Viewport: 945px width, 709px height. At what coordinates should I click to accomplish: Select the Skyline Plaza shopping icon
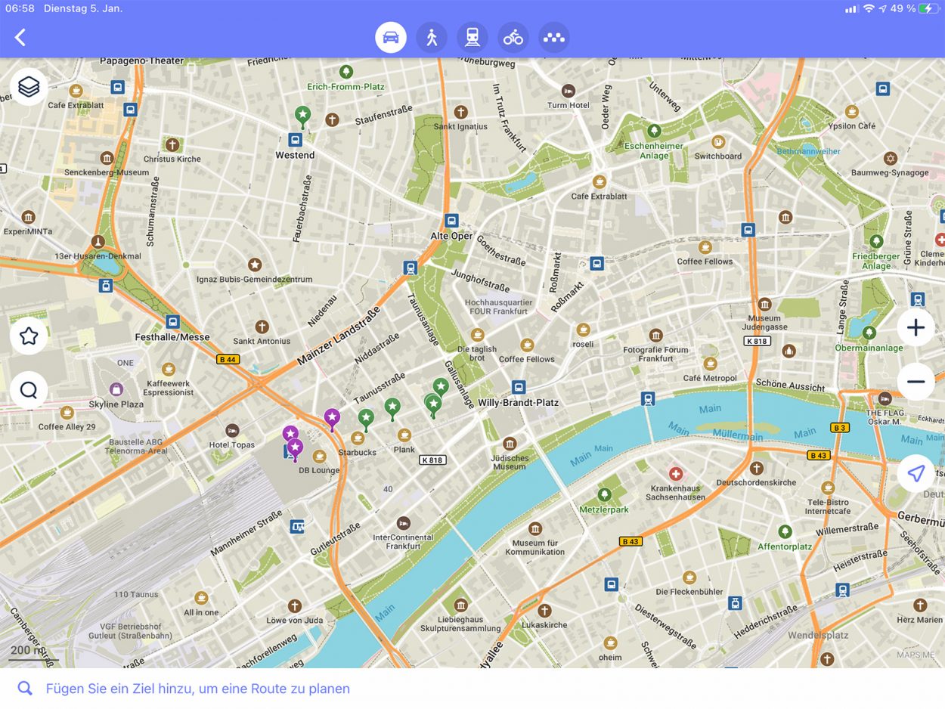coord(116,390)
